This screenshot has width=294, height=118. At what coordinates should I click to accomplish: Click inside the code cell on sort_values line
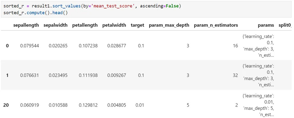click(93, 6)
